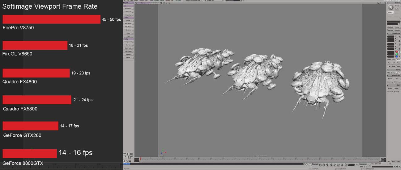This screenshot has height=170, width=401.
Task: Click the 'FirePro V8750' chart label
Action: coord(18,28)
